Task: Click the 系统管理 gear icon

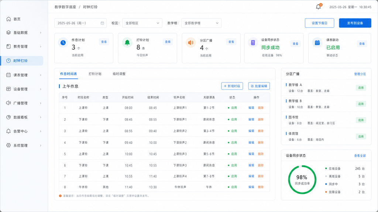Action: (8, 145)
